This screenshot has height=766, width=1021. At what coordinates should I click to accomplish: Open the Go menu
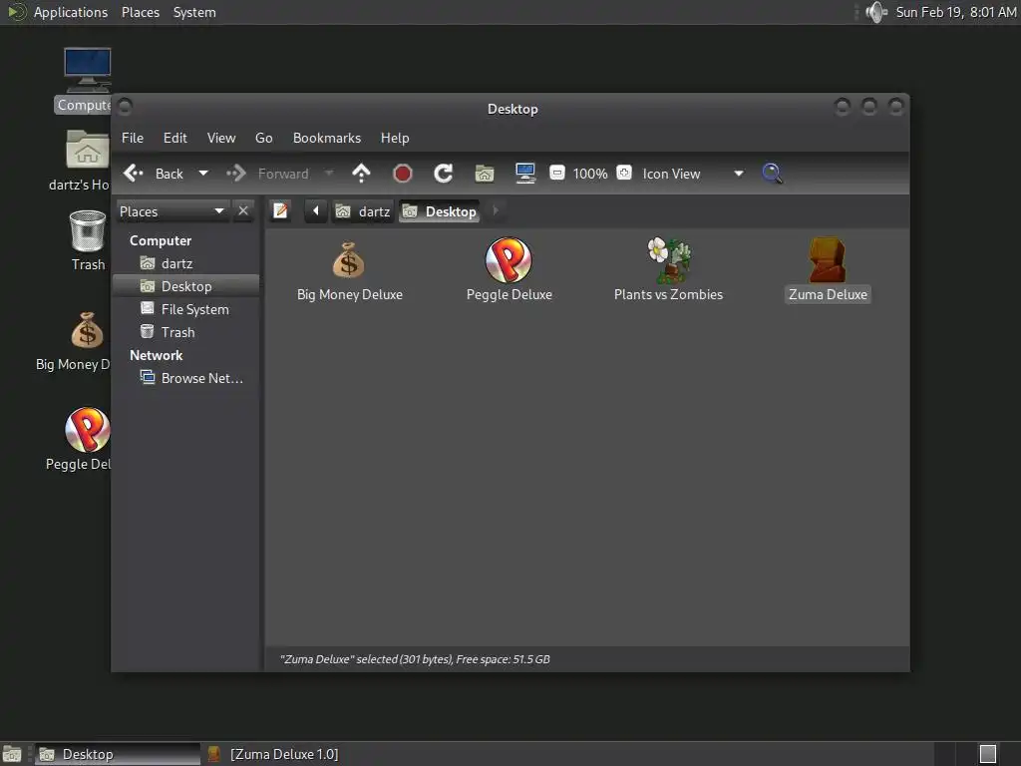coord(263,138)
